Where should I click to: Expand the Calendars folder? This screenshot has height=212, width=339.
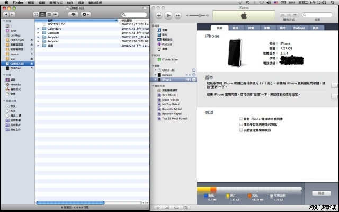pyautogui.click(x=38, y=29)
